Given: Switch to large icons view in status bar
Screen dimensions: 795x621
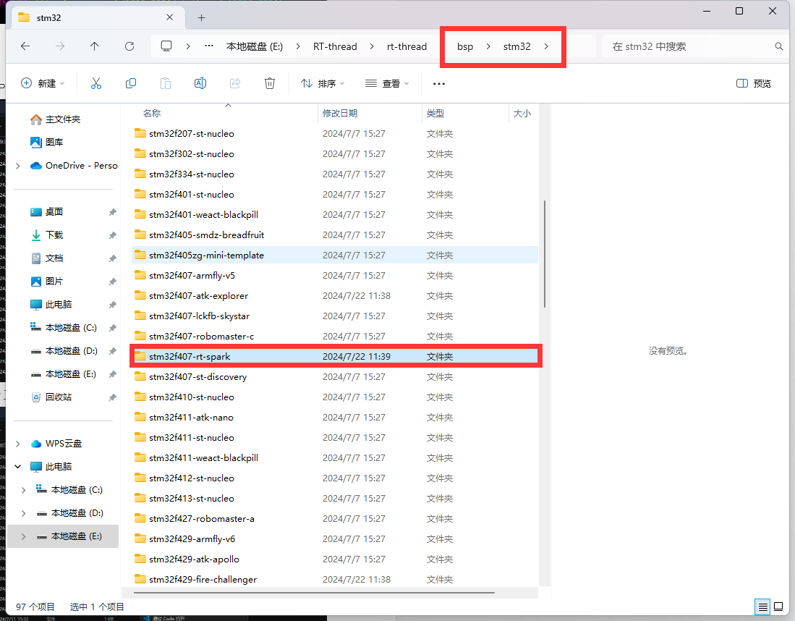Looking at the screenshot, I should pos(778,607).
